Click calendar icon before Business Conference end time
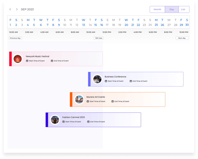198x159 pixels. pyautogui.click(x=131, y=81)
